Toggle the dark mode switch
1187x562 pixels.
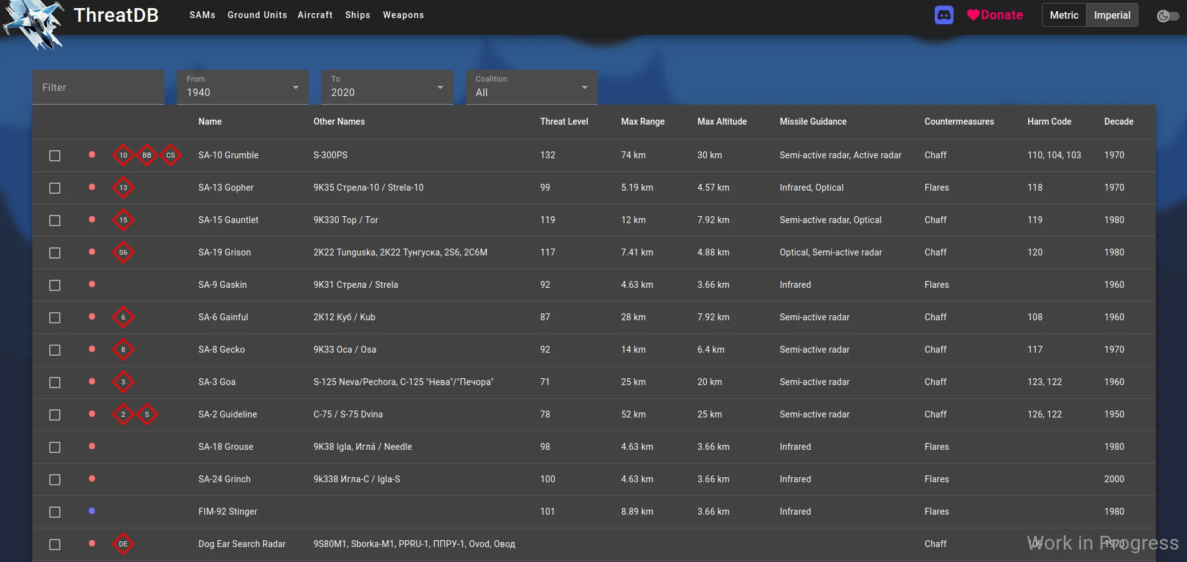pyautogui.click(x=1167, y=17)
